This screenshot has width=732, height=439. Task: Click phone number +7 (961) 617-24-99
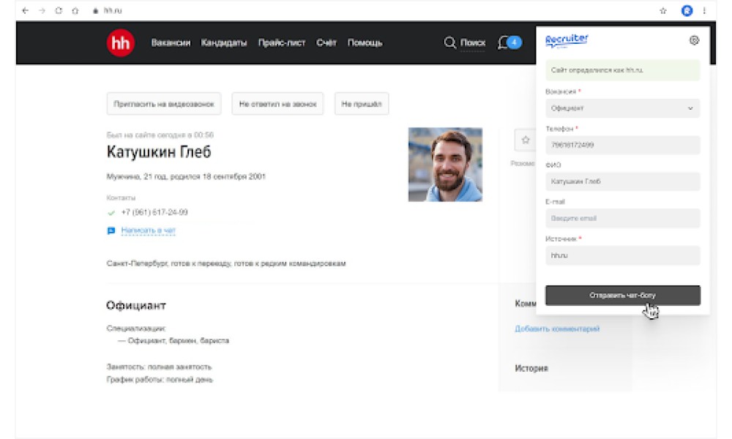[154, 212]
